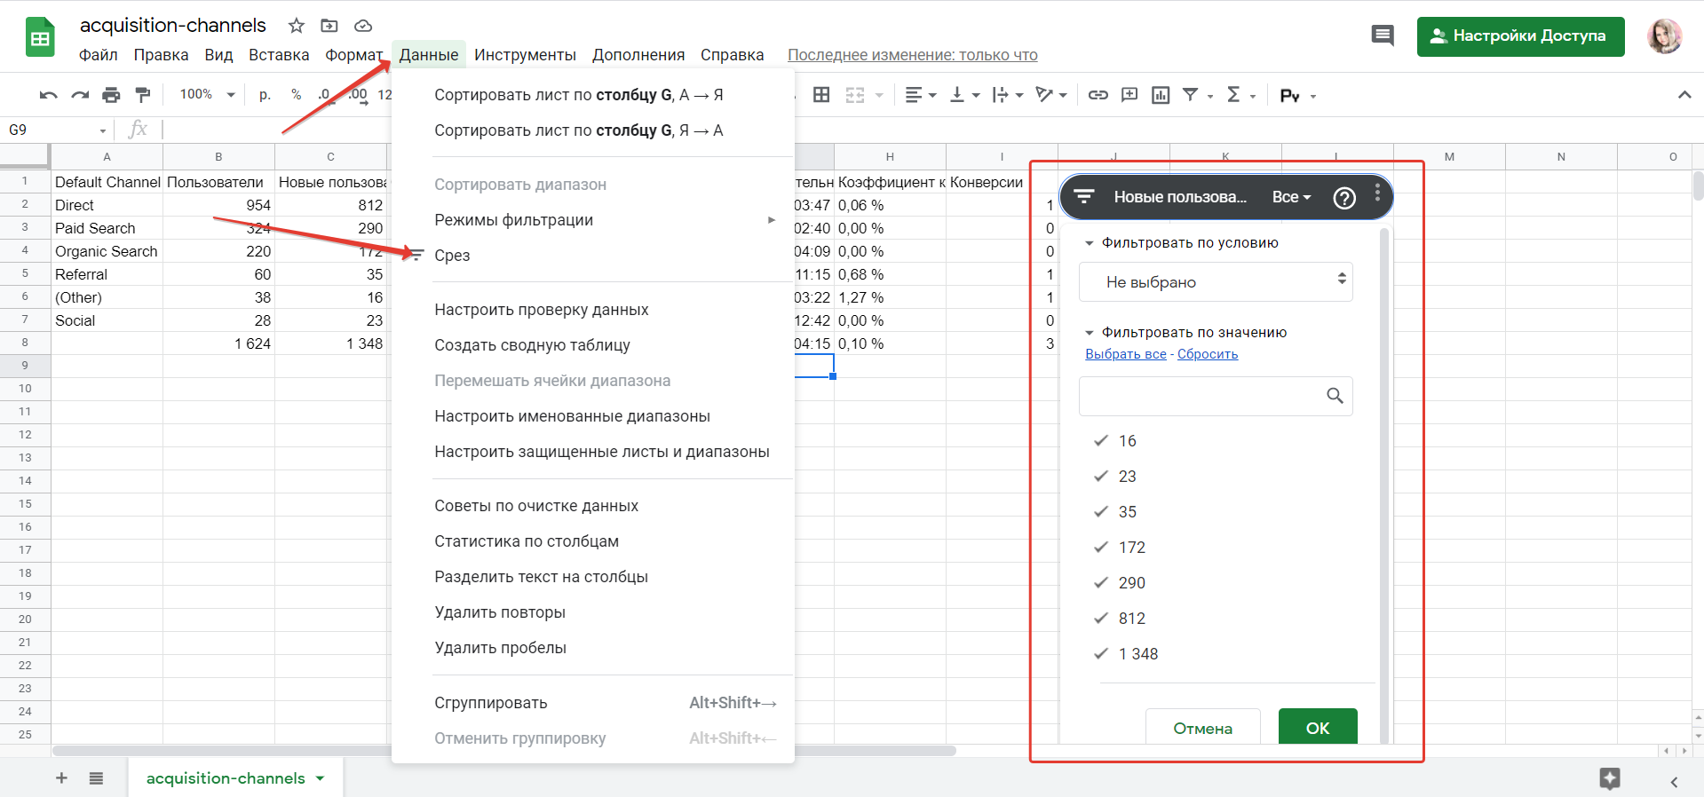The image size is (1704, 797).
Task: Open the 'Не выбрано' condition dropdown
Action: [1215, 282]
